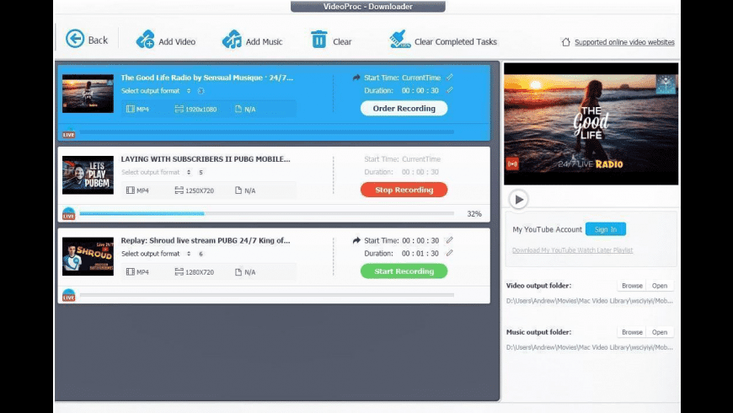The image size is (733, 413).
Task: Click Duration value 00:01:30 in Shroud row
Action: tap(420, 253)
